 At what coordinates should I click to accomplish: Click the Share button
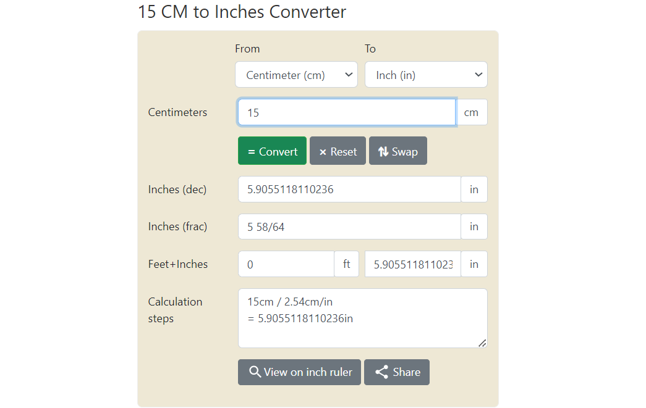397,372
